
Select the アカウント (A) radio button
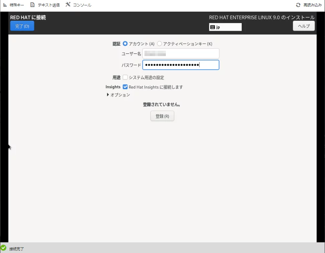click(125, 44)
